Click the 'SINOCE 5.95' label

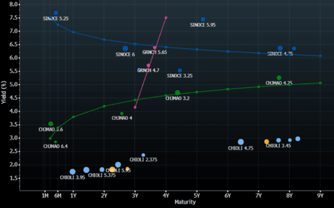coord(203,25)
